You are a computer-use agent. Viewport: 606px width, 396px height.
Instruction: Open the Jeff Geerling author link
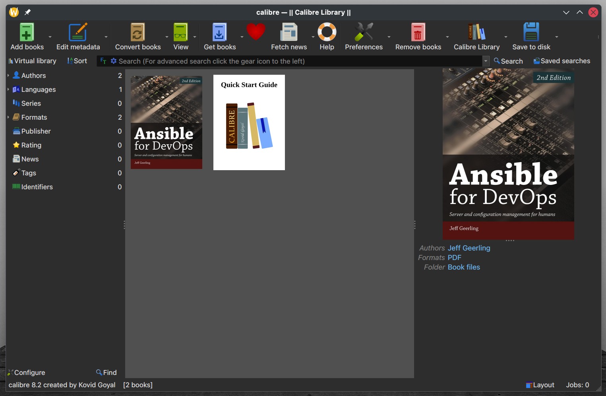[x=469, y=248]
